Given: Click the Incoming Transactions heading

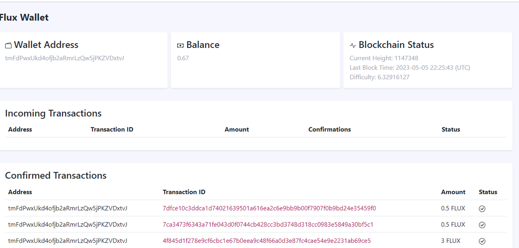Looking at the screenshot, I should click(x=53, y=113).
